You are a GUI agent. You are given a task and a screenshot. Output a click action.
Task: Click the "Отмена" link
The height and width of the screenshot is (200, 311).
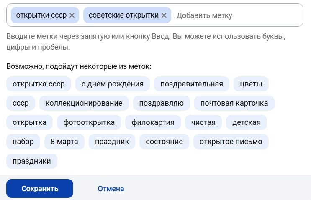[x=111, y=189]
